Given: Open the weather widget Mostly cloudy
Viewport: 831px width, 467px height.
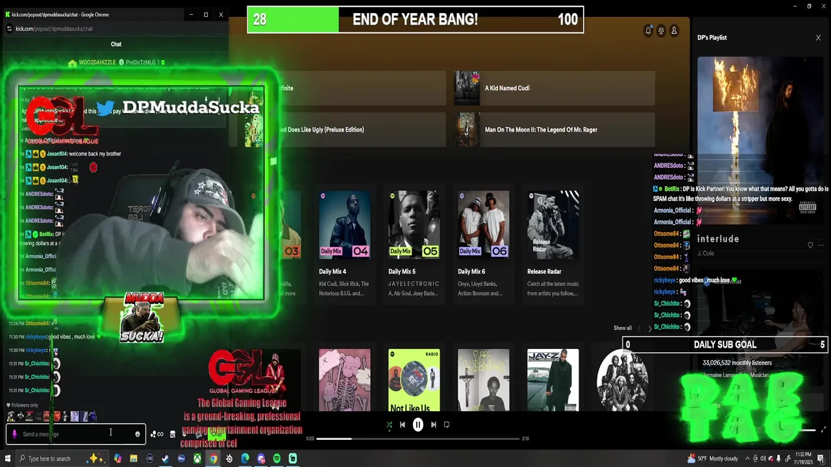Looking at the screenshot, I should pyautogui.click(x=712, y=459).
